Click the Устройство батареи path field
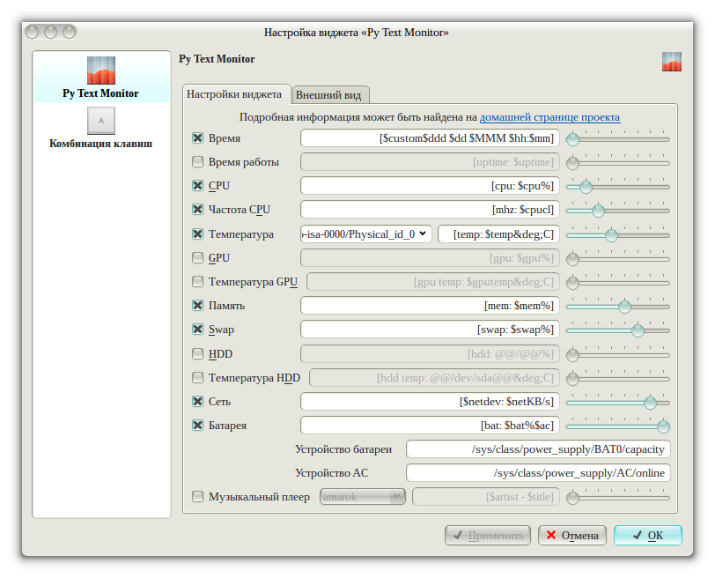 (x=537, y=449)
